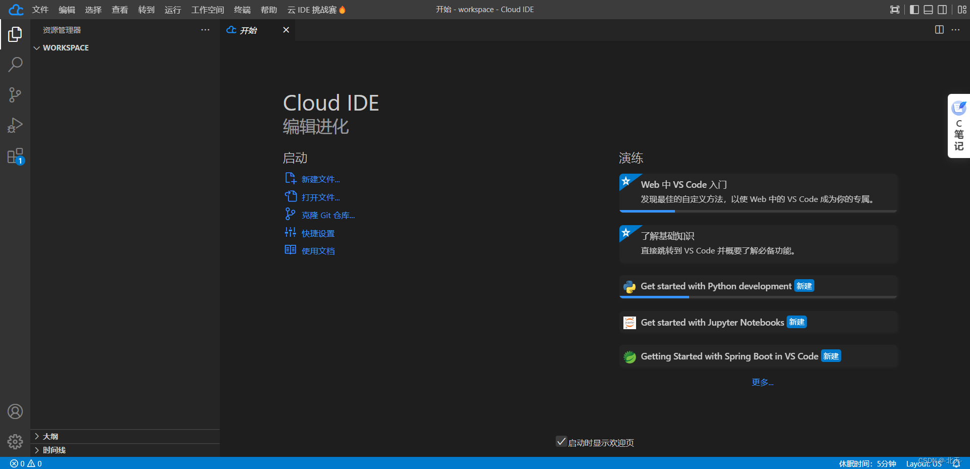This screenshot has width=970, height=469.
Task: Open Get started with Python development walkthrough
Action: [x=758, y=286]
